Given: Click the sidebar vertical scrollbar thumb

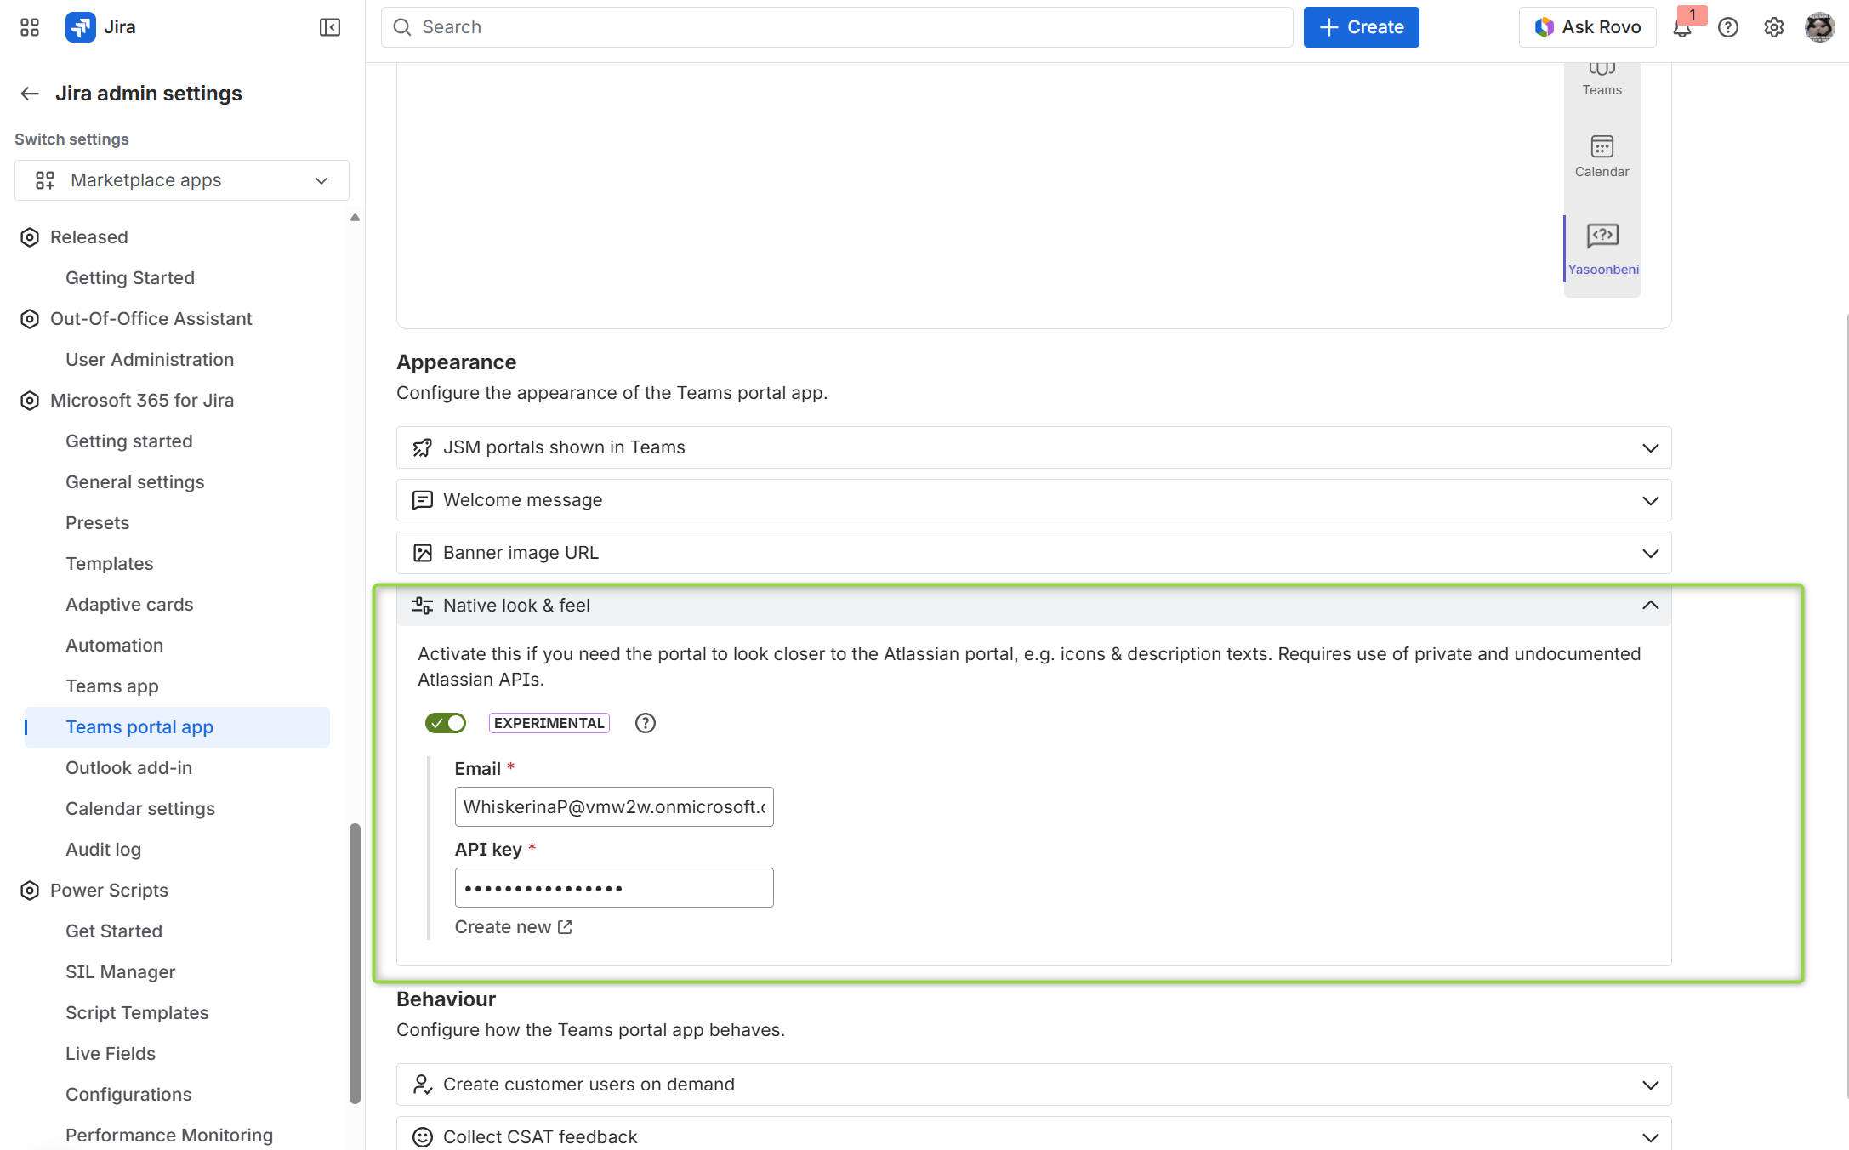Looking at the screenshot, I should (355, 963).
